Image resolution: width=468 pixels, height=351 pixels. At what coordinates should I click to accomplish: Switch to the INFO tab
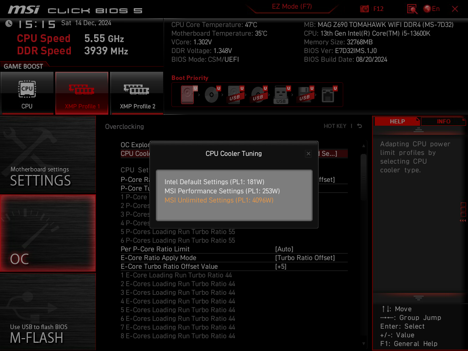click(443, 122)
